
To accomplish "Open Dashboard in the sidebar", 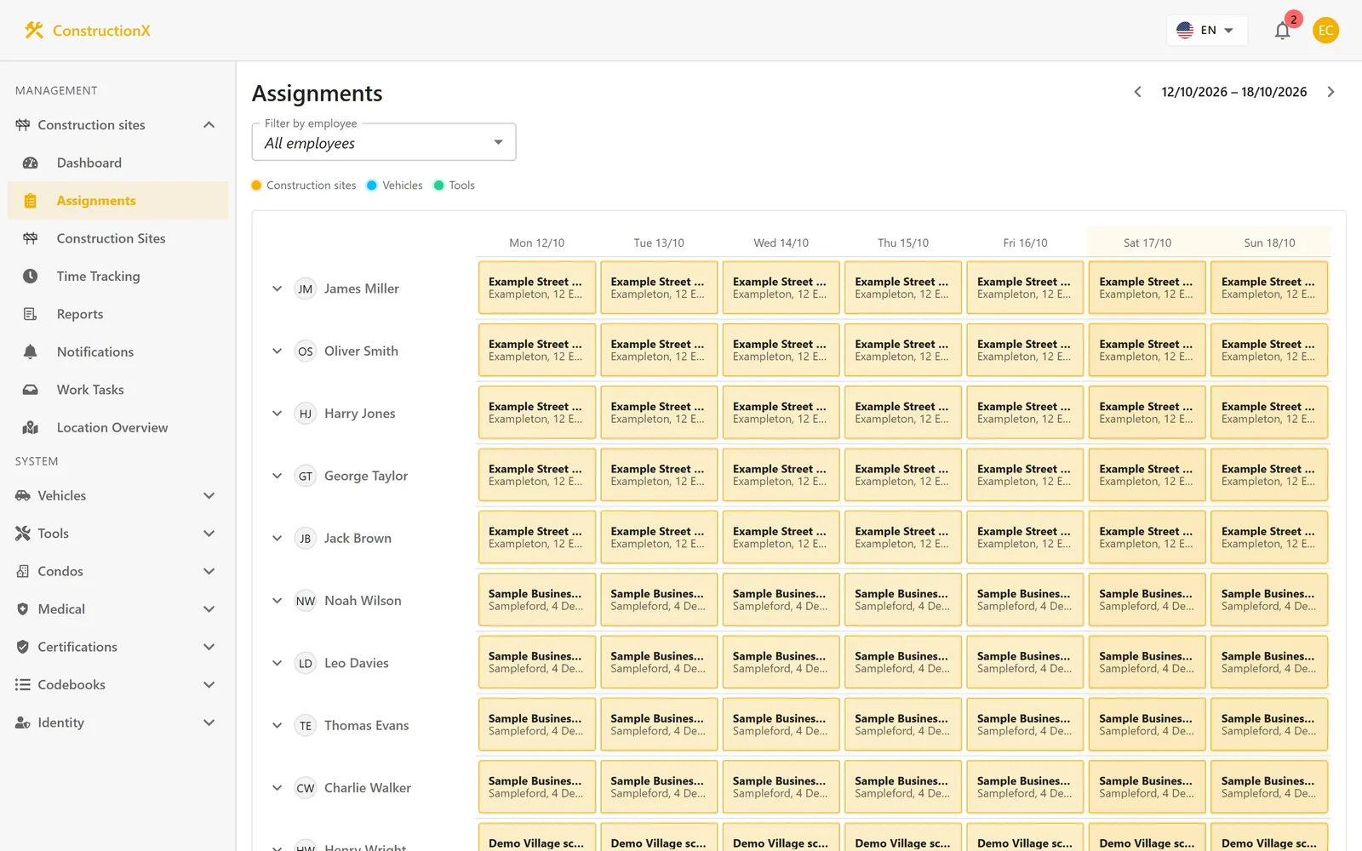I will coord(117,163).
